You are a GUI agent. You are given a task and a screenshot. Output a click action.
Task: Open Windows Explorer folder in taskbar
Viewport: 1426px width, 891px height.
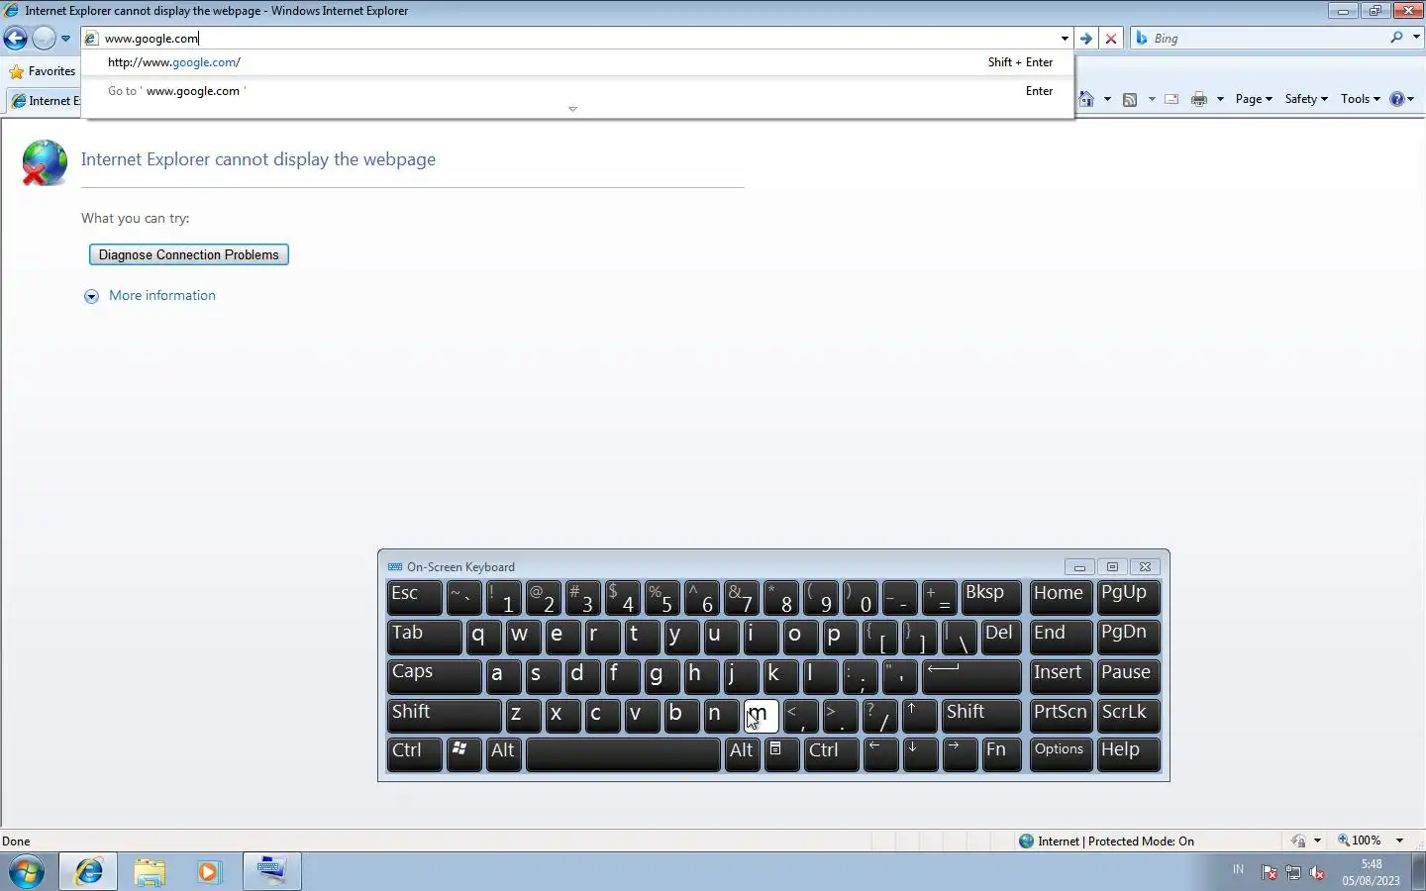(x=150, y=872)
